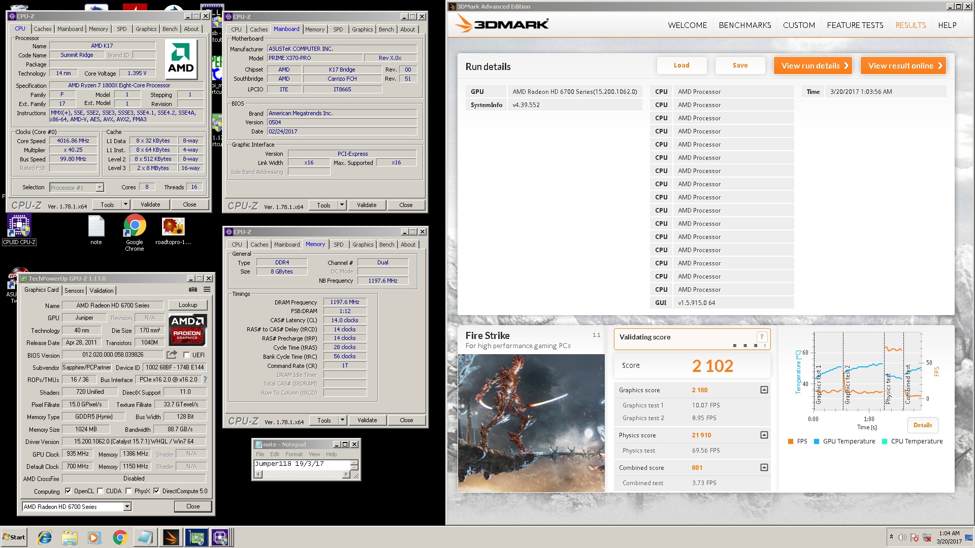Open CPUID CPU-Z desktop shortcut
The image size is (975, 548).
pos(19,229)
